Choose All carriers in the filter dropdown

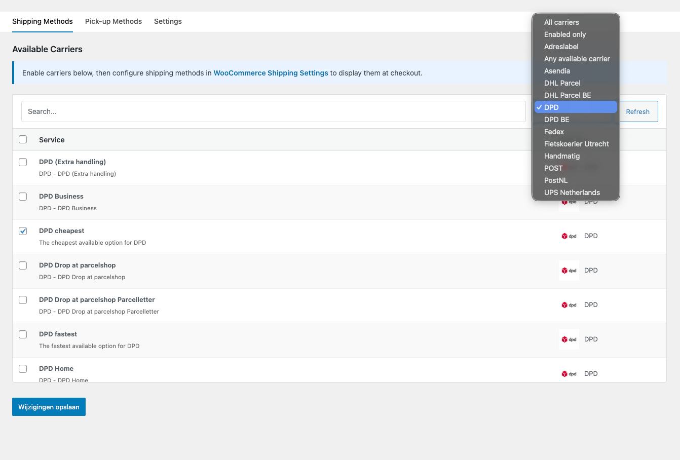coord(576,22)
